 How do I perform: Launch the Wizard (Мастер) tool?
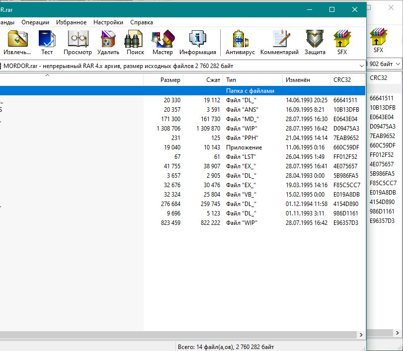pos(162,42)
